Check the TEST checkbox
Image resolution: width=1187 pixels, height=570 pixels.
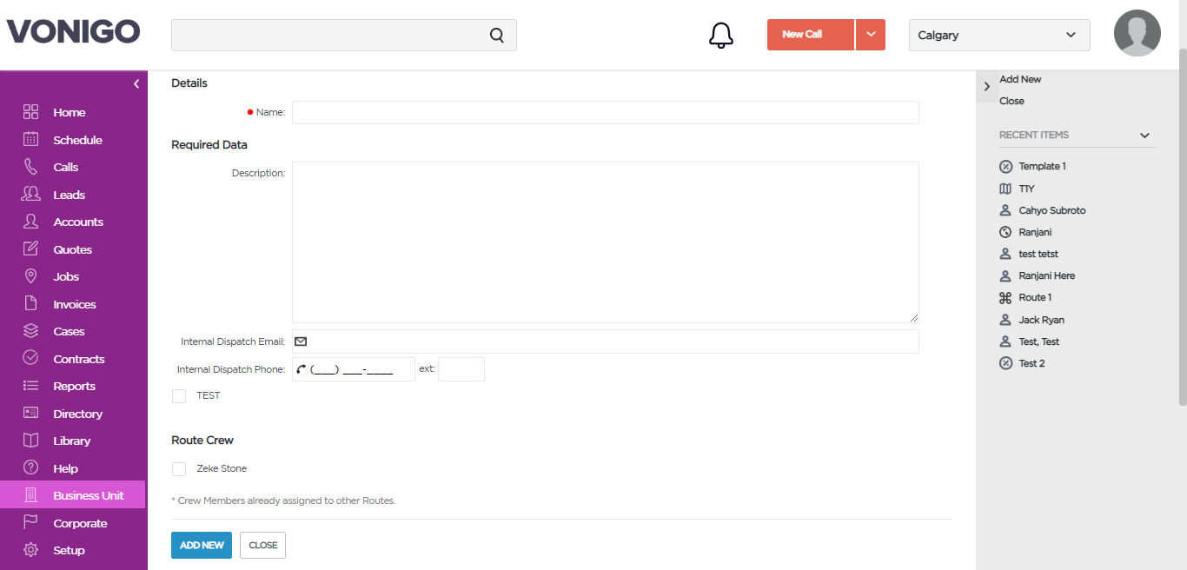point(179,396)
